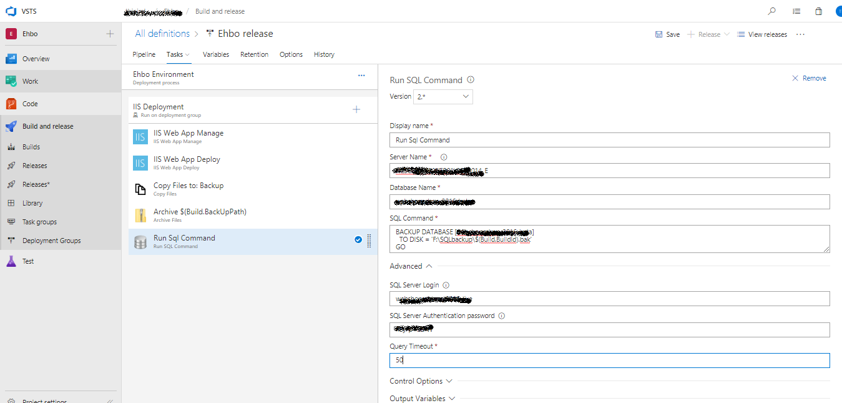The image size is (842, 403).
Task: Open the Version dropdown
Action: click(443, 96)
